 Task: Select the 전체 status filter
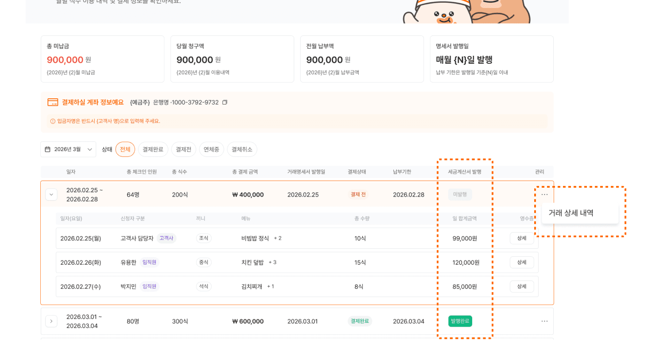pos(125,149)
